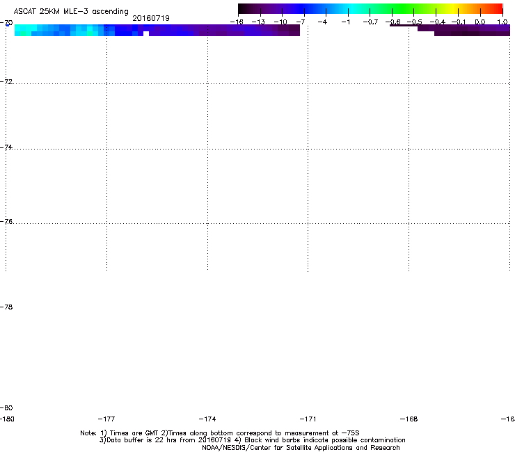Click the note line about Times are GMT
The width and height of the screenshot is (515, 452).
point(220,433)
